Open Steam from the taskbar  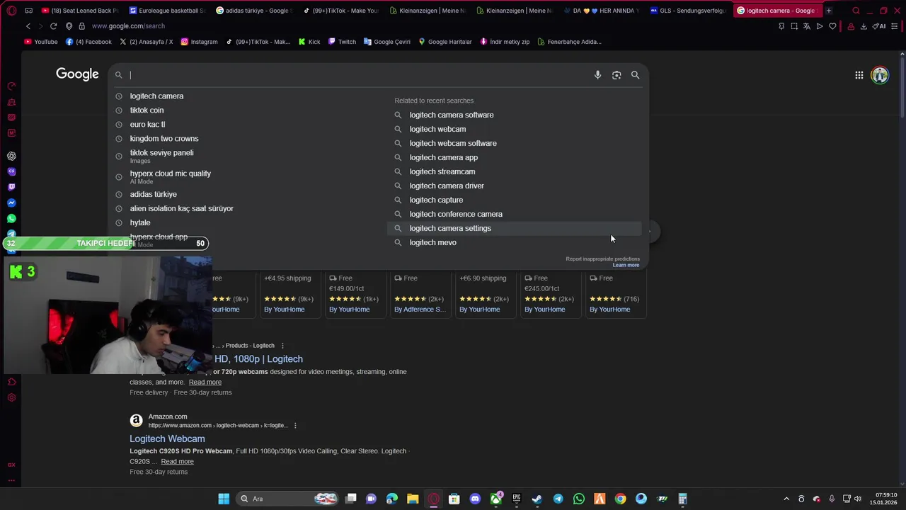[x=537, y=499]
